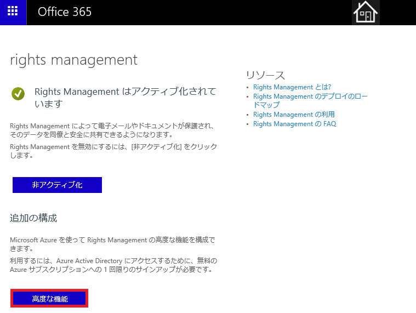Open the Rights Management の利用 link
416x313 pixels.
(x=294, y=115)
